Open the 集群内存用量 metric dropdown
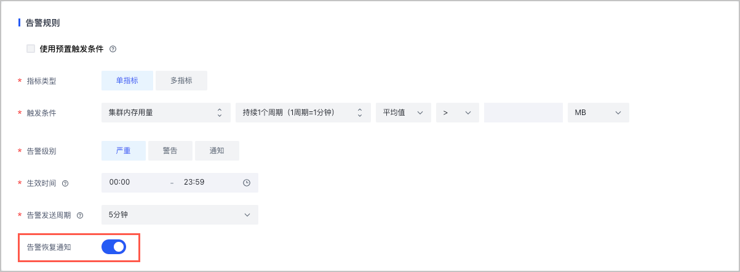 (x=165, y=113)
